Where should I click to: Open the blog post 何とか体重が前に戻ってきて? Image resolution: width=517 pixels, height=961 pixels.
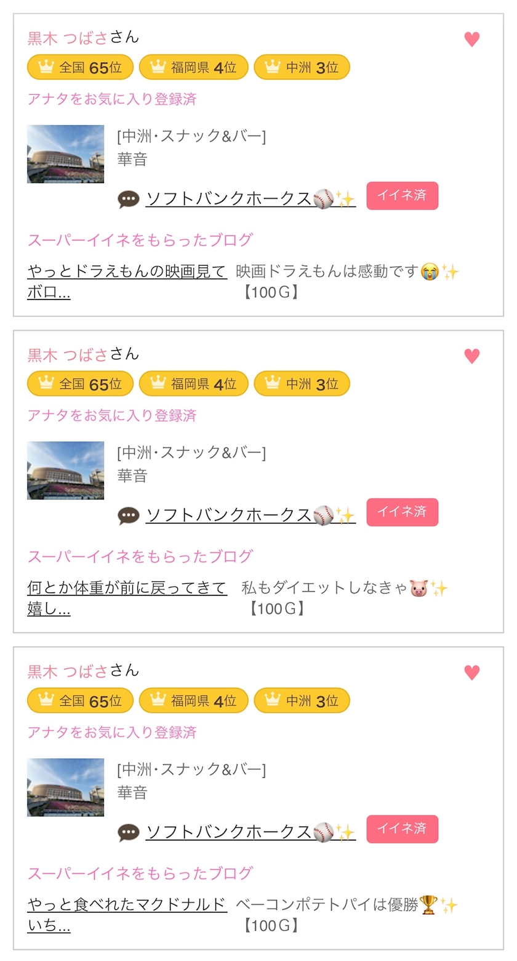[x=127, y=587]
